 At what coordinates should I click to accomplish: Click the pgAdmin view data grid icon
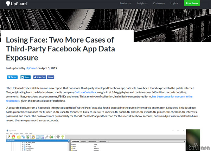pyautogui.click(x=38, y=137)
